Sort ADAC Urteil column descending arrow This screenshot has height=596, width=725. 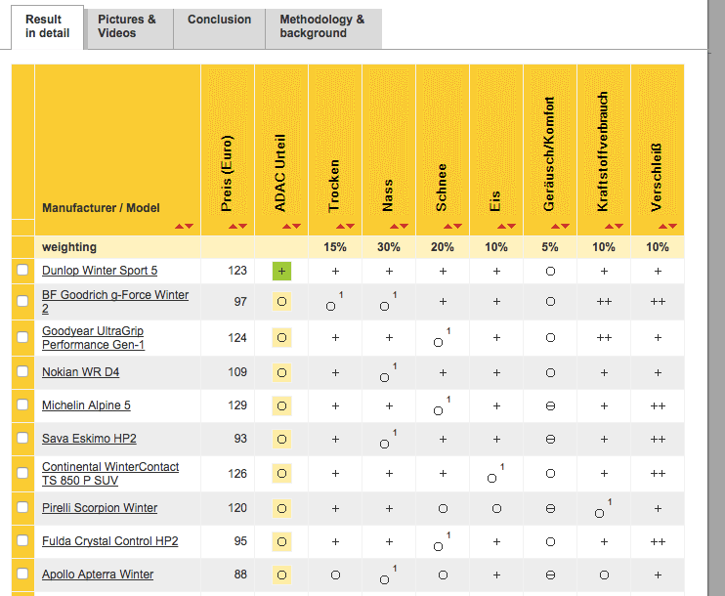click(296, 226)
